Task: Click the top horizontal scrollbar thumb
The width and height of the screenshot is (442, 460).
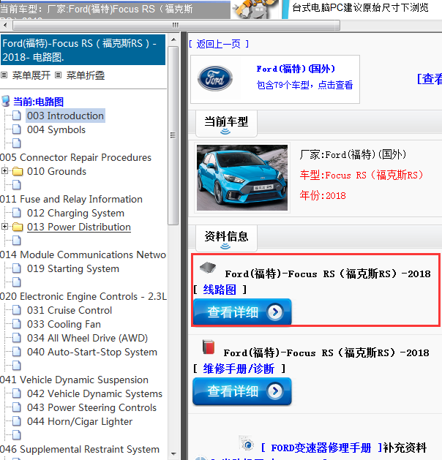Action: (x=176, y=25)
